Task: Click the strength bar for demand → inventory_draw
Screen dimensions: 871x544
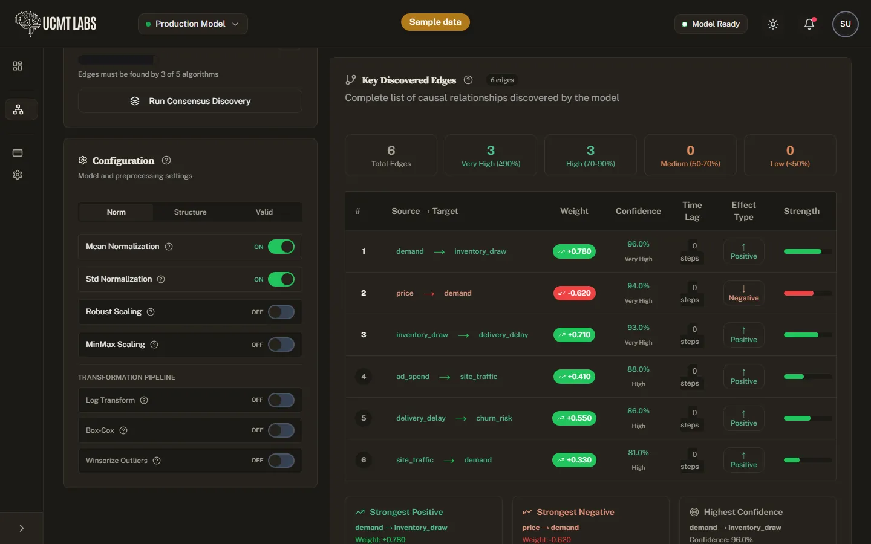Action: tap(807, 251)
